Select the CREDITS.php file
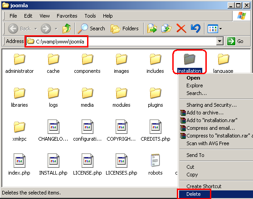This screenshot has height=199, width=253. point(156,131)
